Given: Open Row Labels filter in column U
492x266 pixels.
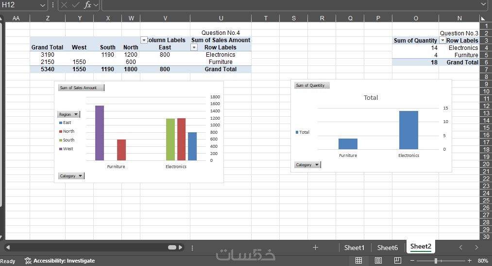Looking at the screenshot, I should coord(194,47).
